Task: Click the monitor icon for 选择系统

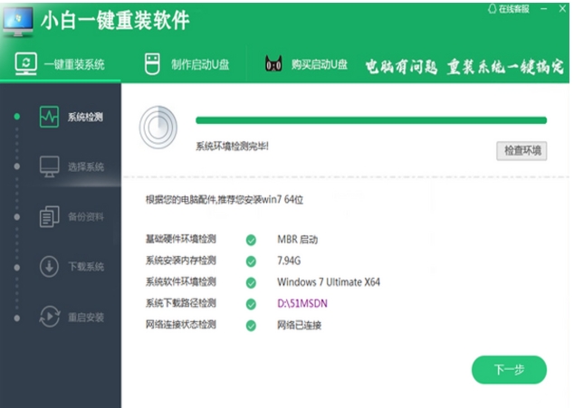Action: coord(50,166)
